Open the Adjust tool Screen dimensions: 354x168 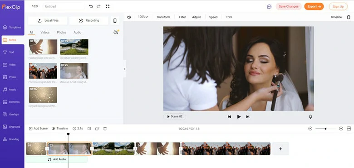[x=197, y=17]
